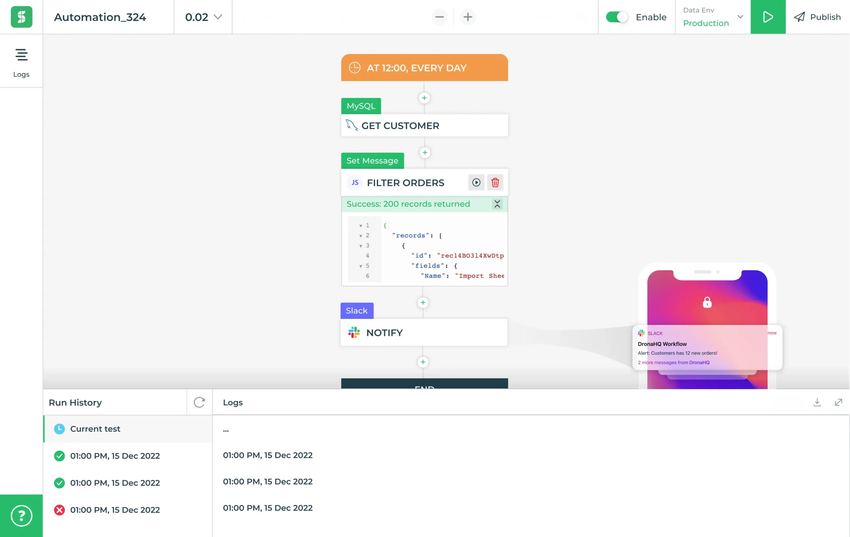
Task: Add step between Get Customer and Filter Orders
Action: [425, 153]
